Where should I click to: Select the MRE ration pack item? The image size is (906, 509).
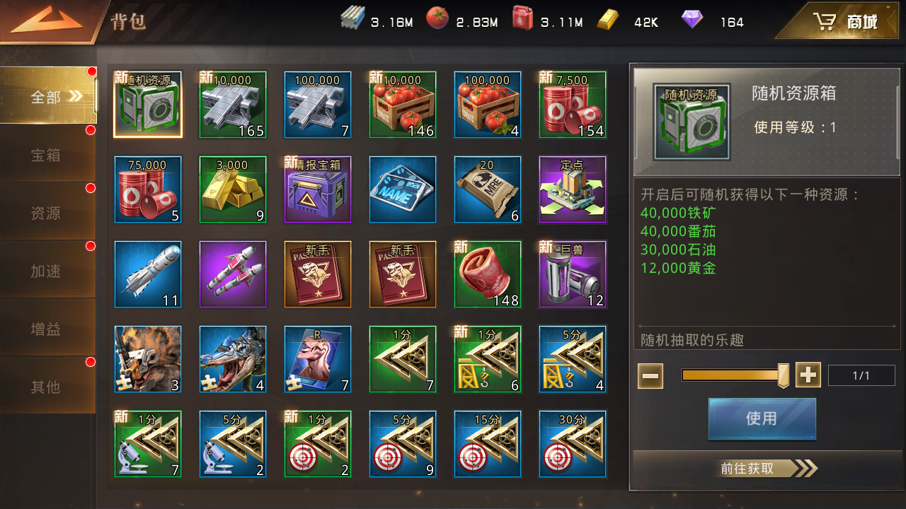pyautogui.click(x=488, y=189)
